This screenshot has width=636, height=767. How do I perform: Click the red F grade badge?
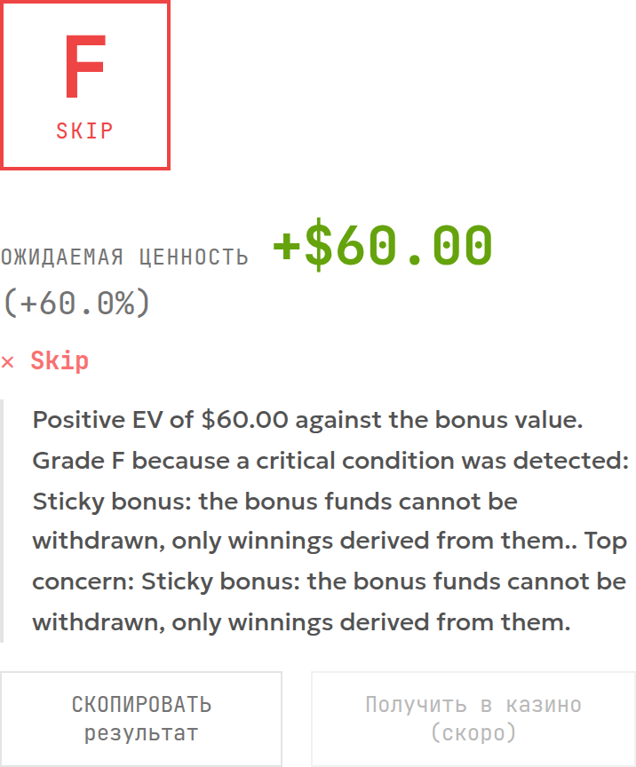click(x=85, y=85)
